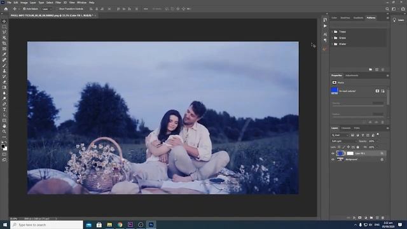Select the Crop tool
The height and width of the screenshot is (229, 407).
tap(4, 43)
